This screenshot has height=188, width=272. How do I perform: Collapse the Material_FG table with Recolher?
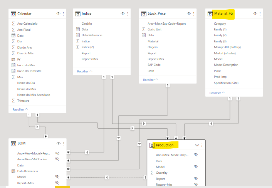point(217,93)
